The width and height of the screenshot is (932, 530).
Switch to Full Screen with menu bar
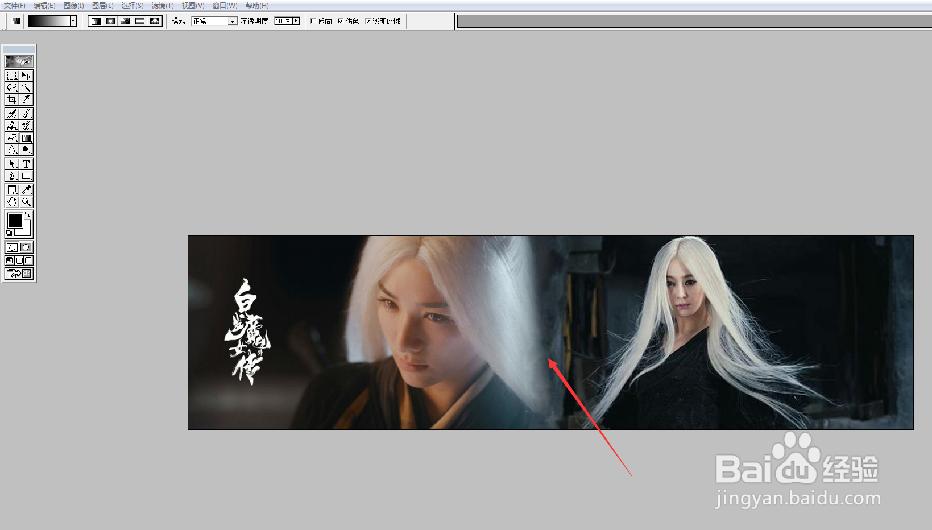19,260
